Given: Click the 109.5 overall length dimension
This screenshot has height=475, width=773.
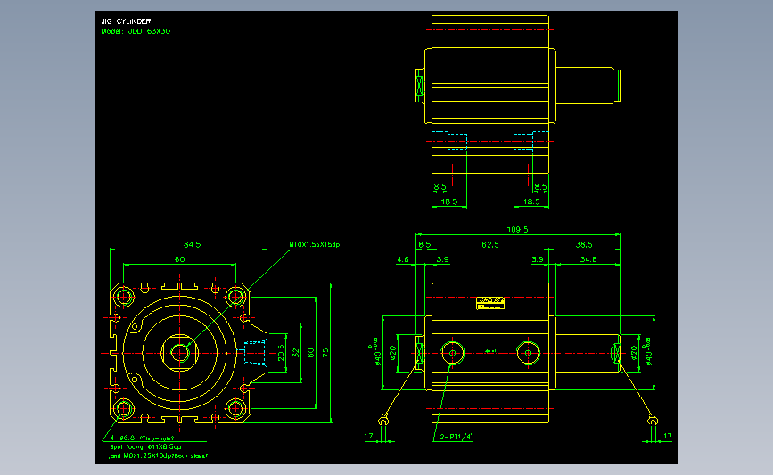Looking at the screenshot, I should [517, 230].
